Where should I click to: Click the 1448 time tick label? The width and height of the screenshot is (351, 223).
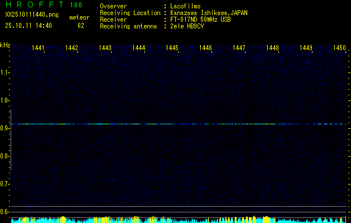pyautogui.click(x=272, y=49)
